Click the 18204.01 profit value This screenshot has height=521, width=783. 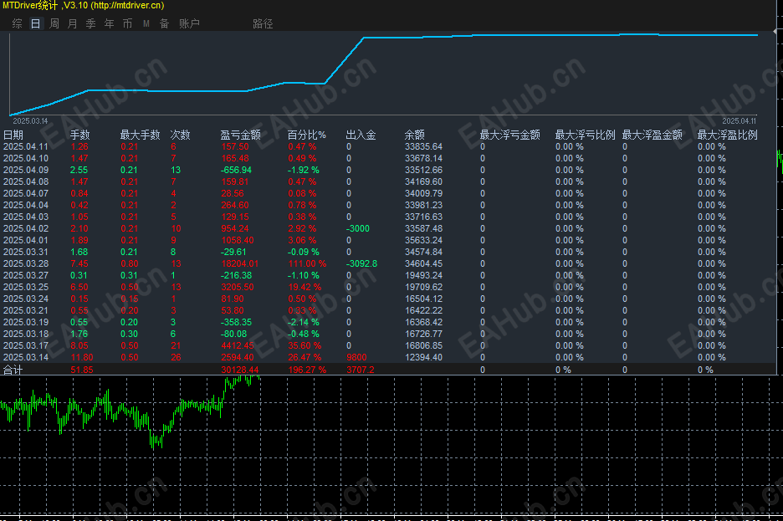click(x=240, y=263)
